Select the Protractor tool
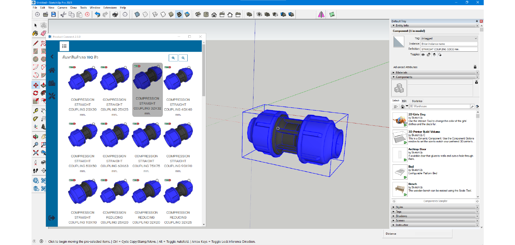The width and height of the screenshot is (515, 245). point(36,119)
